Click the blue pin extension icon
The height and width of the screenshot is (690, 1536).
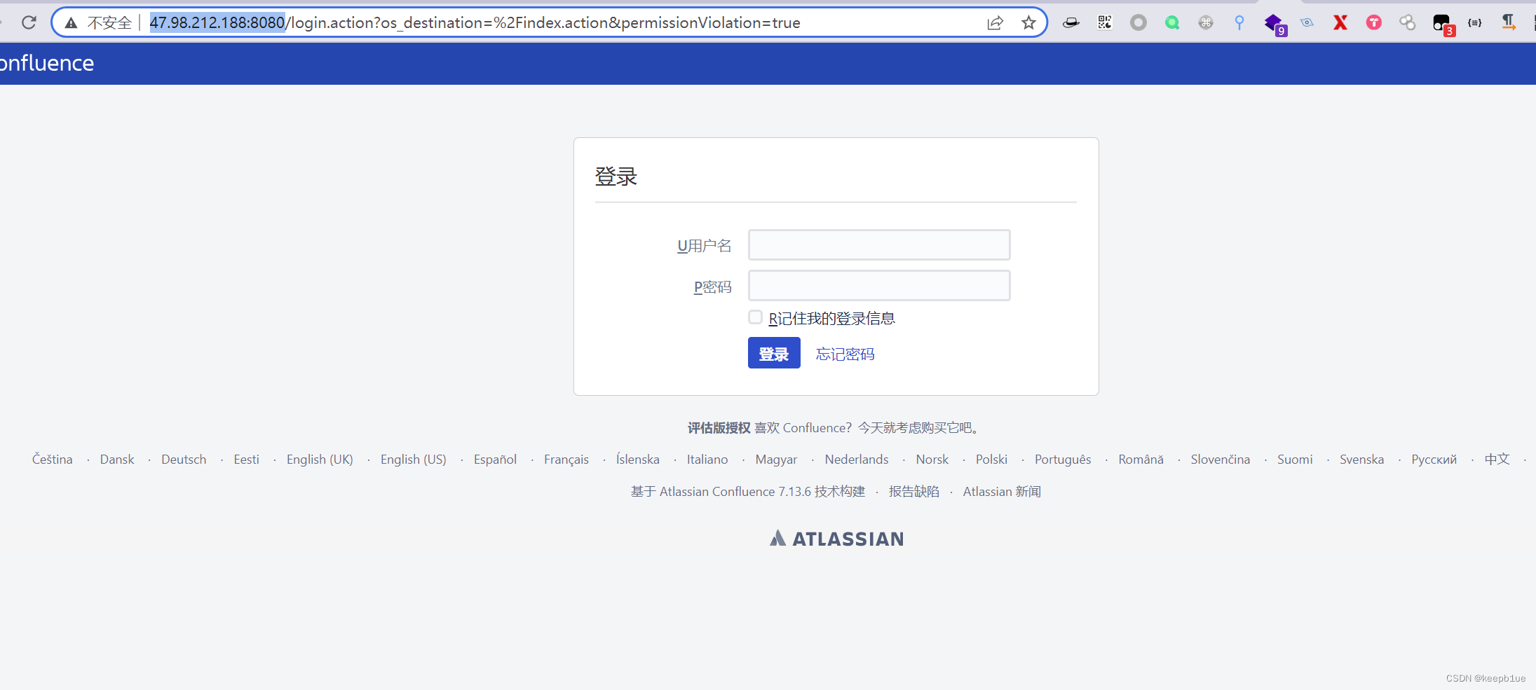click(x=1239, y=22)
